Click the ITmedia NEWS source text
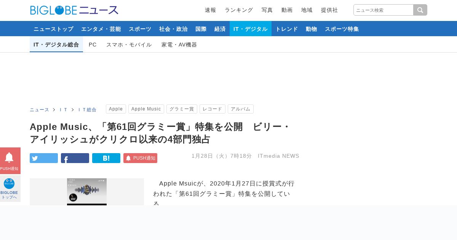The height and width of the screenshot is (240, 457). 278,156
